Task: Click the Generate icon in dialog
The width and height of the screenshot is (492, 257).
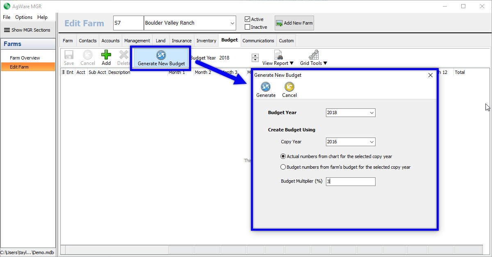Action: [266, 87]
